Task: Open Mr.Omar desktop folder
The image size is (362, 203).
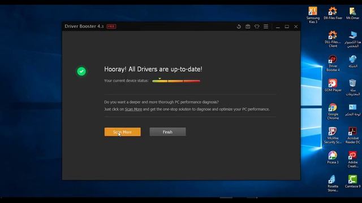Action: pos(352,14)
